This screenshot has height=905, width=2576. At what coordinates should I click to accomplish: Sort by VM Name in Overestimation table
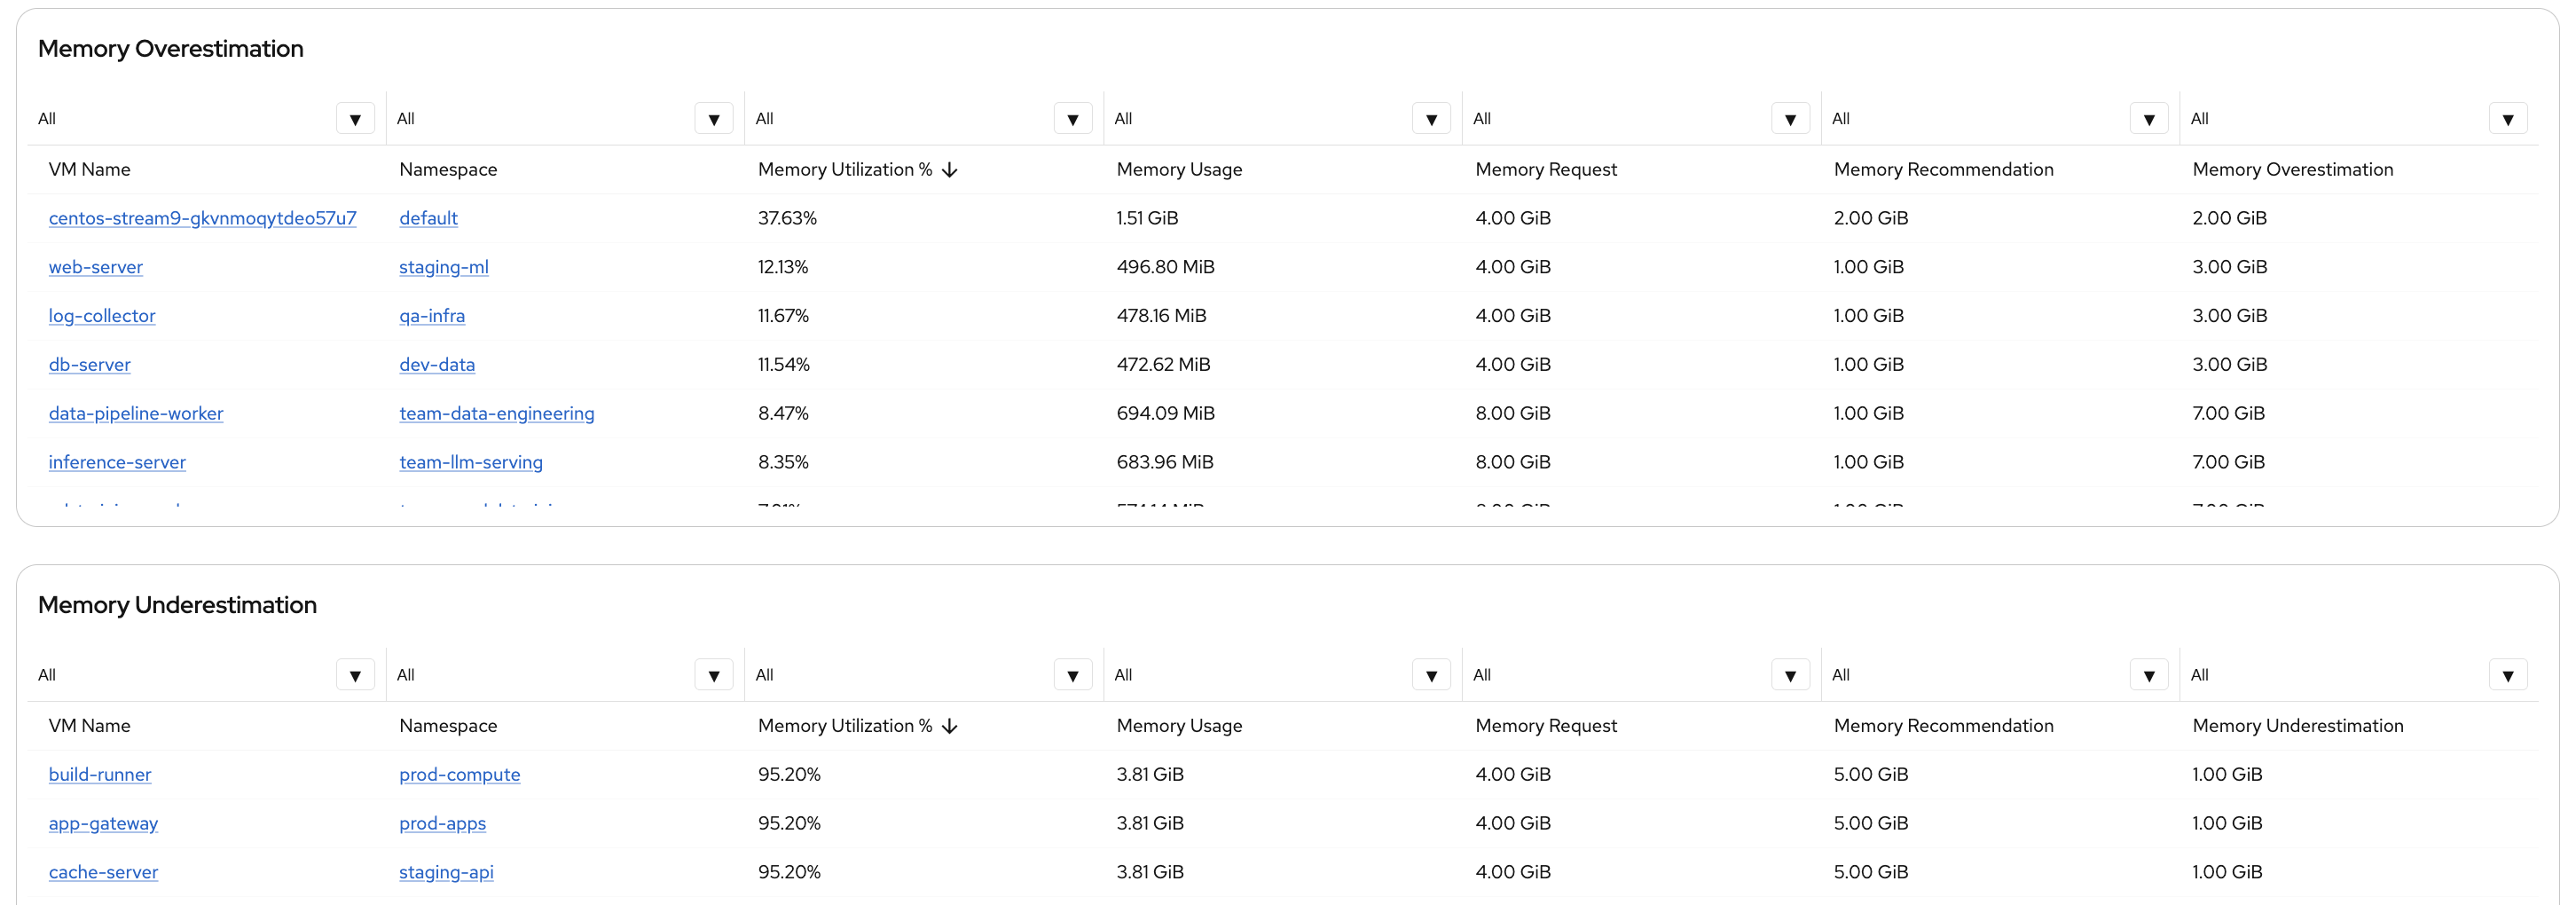click(x=90, y=170)
